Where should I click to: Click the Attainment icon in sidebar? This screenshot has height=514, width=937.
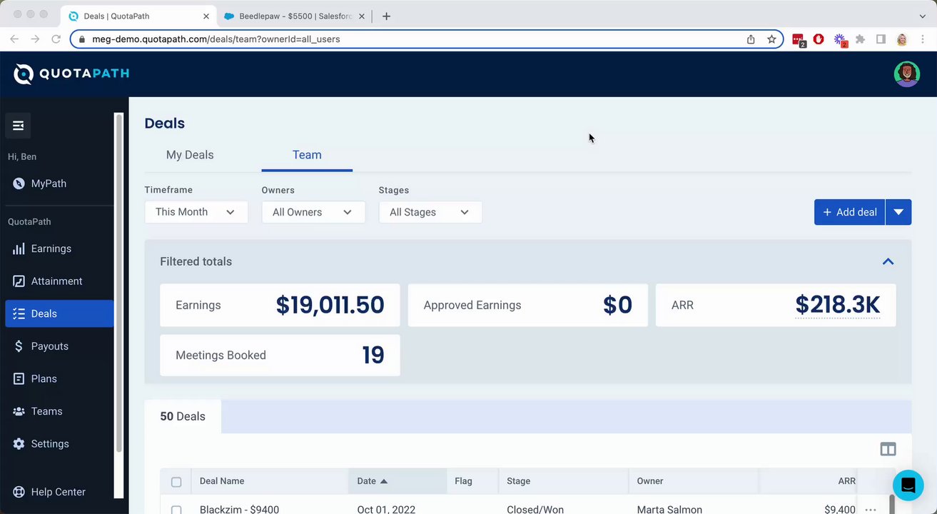tap(19, 281)
